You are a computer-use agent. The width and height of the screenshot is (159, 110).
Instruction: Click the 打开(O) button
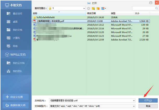click(x=148, y=100)
